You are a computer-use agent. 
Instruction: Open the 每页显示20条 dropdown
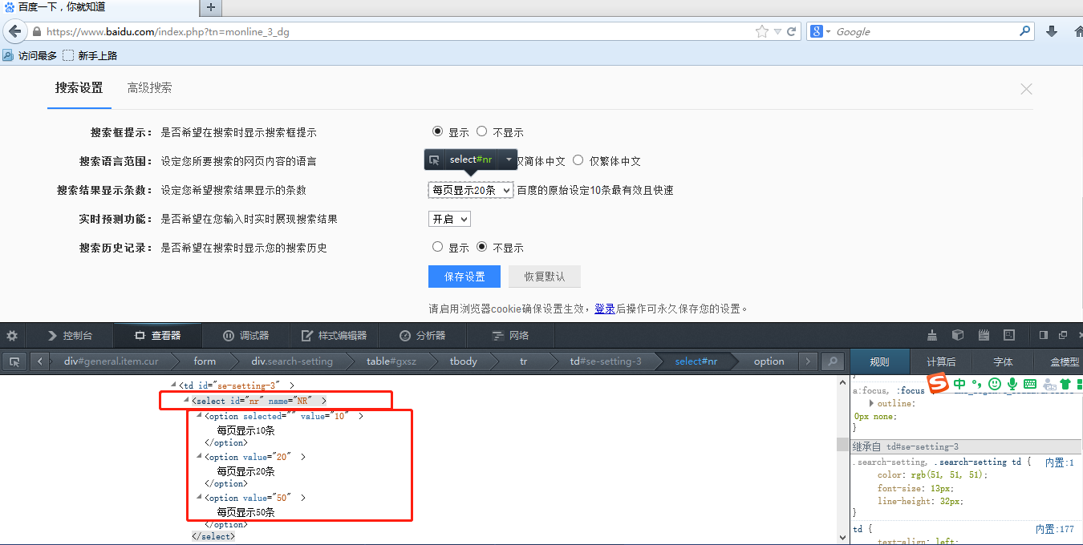point(470,190)
